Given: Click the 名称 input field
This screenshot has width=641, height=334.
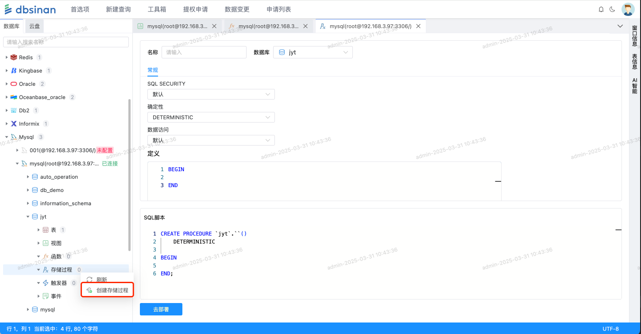Looking at the screenshot, I should [204, 52].
